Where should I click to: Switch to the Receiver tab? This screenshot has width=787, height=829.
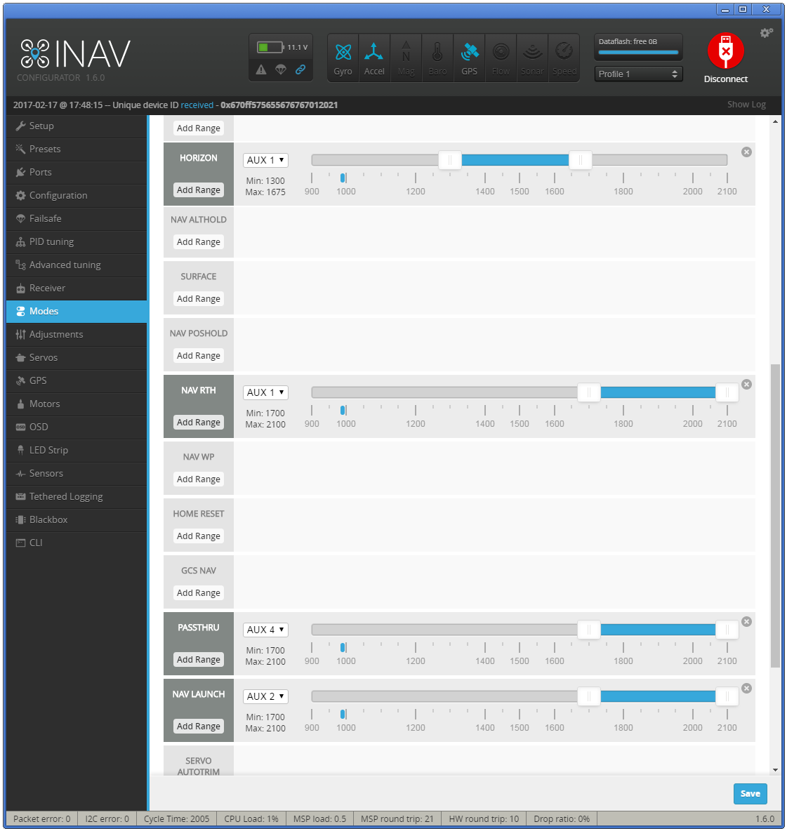(x=77, y=288)
